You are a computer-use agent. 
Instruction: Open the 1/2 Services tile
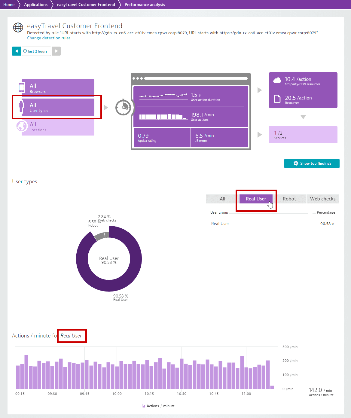point(303,135)
